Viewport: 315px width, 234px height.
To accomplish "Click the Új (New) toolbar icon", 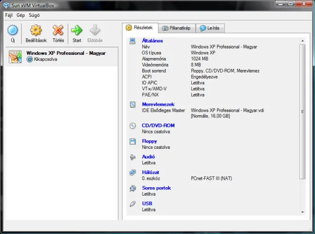I will click(13, 30).
